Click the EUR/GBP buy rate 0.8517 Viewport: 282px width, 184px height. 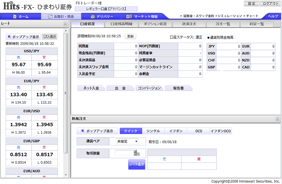click(x=44, y=154)
